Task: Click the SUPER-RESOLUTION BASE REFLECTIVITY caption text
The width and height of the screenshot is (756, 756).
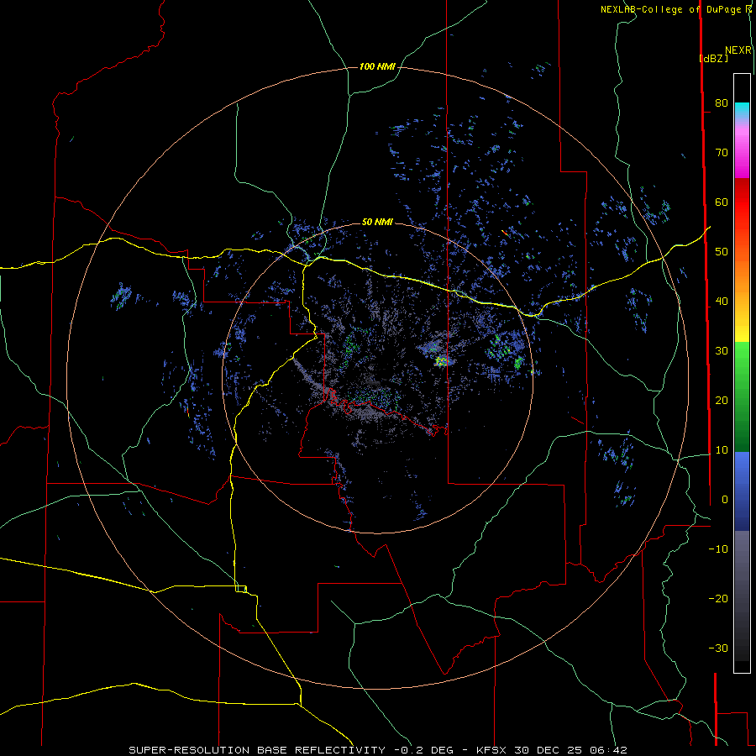Action: coord(257,750)
